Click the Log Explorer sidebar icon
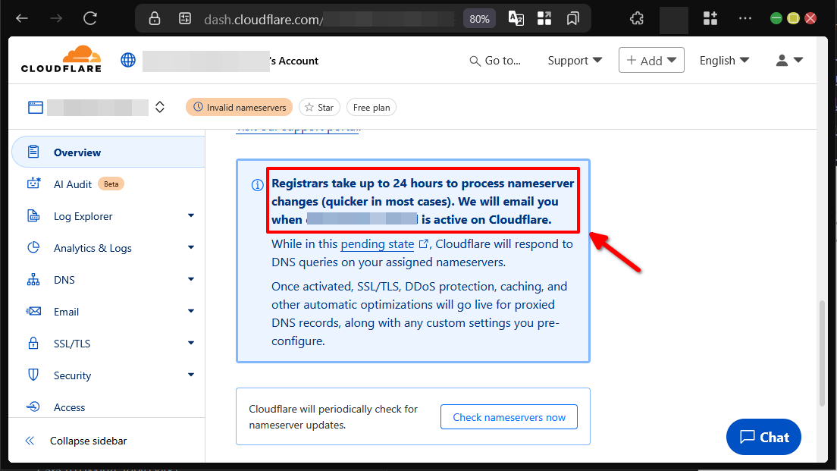The height and width of the screenshot is (471, 837). [x=33, y=215]
